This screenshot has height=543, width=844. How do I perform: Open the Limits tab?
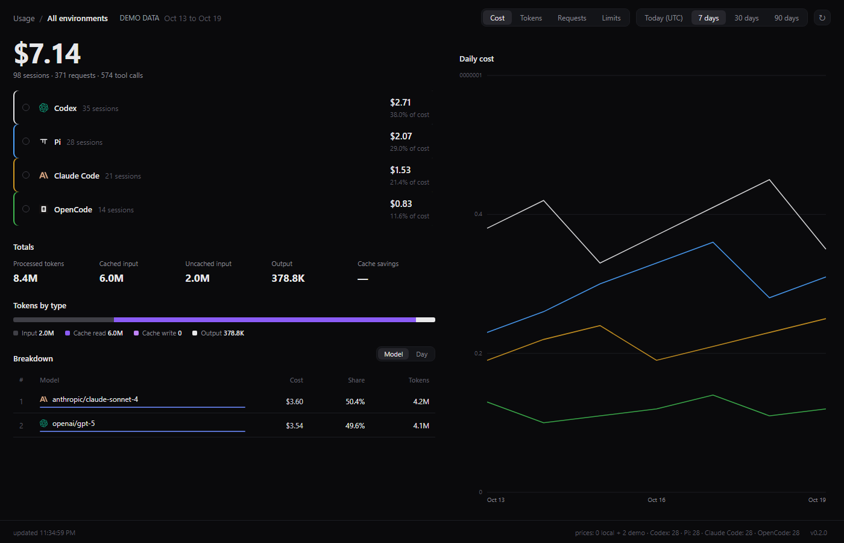point(611,18)
